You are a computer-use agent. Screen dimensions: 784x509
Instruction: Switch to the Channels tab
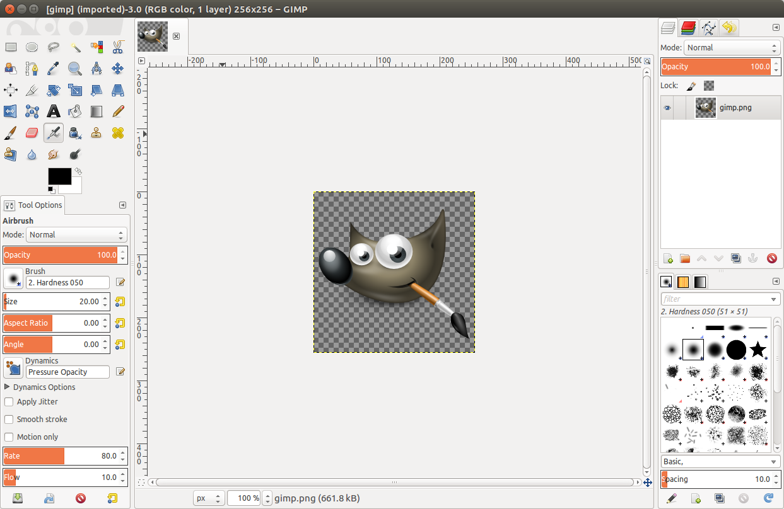[688, 28]
